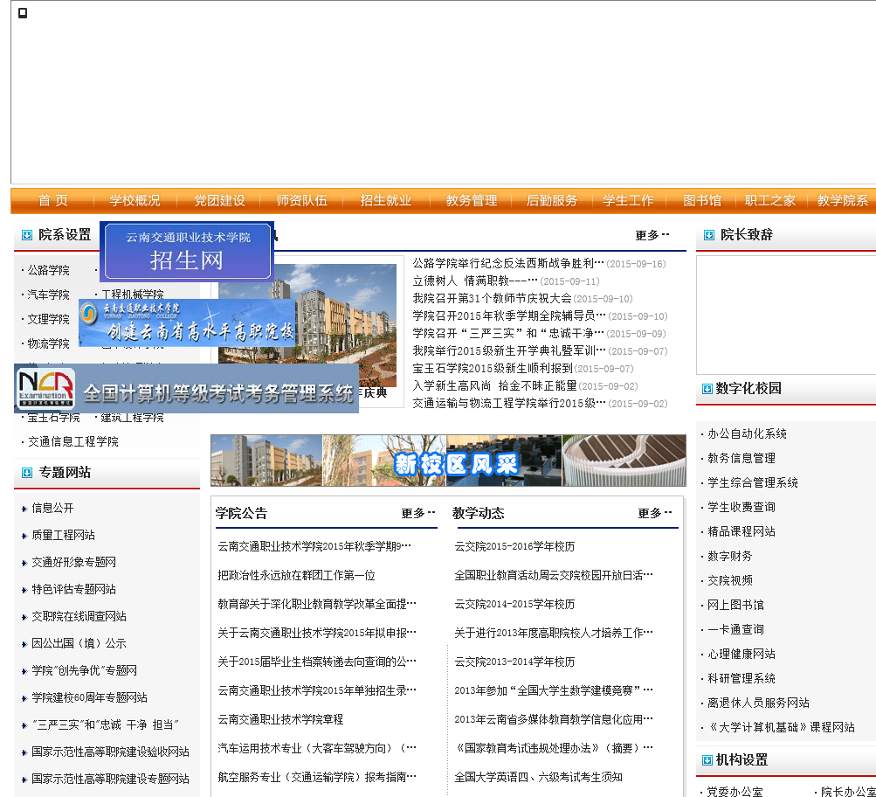
Task: Open the 招生网 floating banner
Action: point(187,251)
